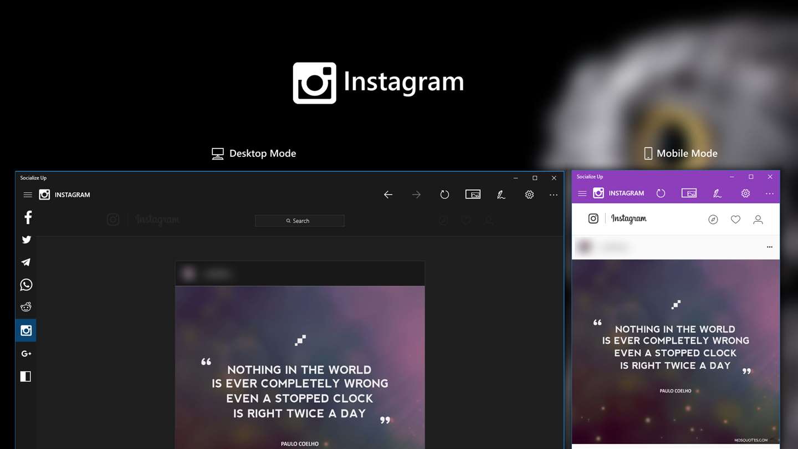Viewport: 798px width, 449px height.
Task: Click Instagram wordmark in mobile page
Action: click(x=629, y=218)
